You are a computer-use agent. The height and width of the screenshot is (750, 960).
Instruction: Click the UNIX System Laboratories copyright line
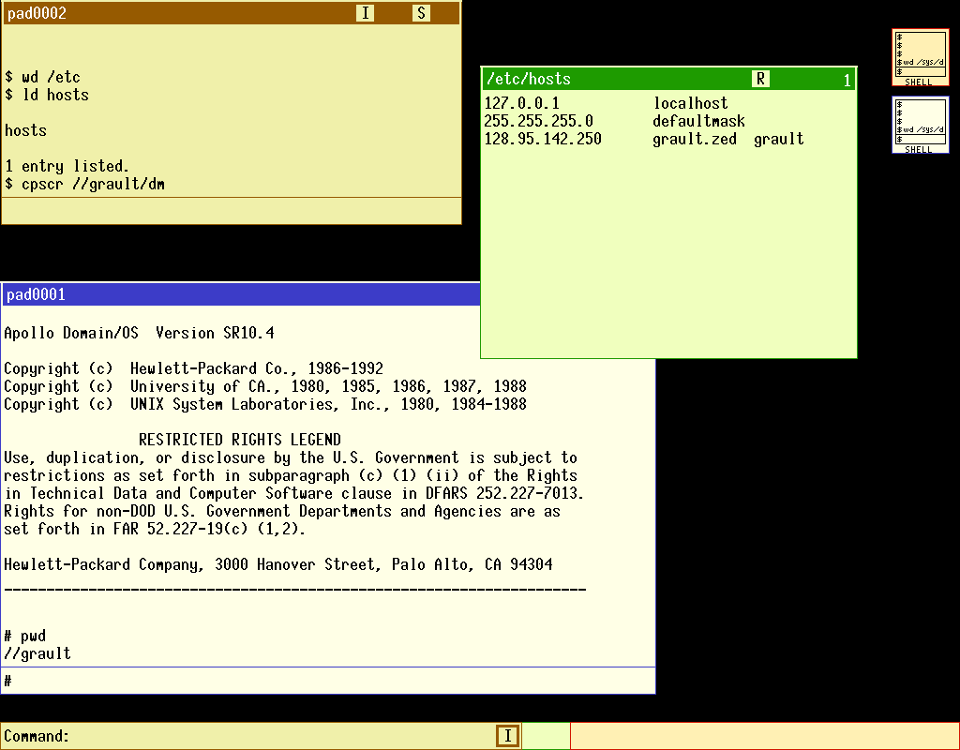tap(265, 404)
